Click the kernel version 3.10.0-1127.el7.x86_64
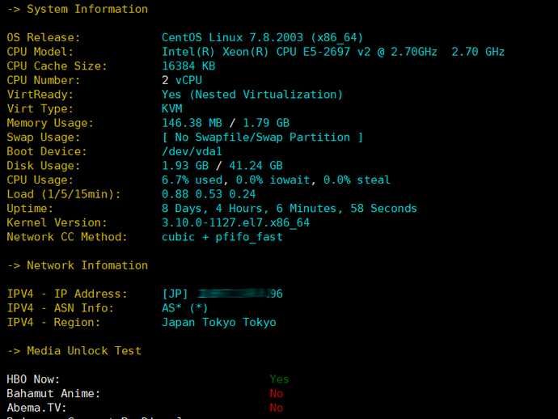558x419 pixels. [x=235, y=222]
